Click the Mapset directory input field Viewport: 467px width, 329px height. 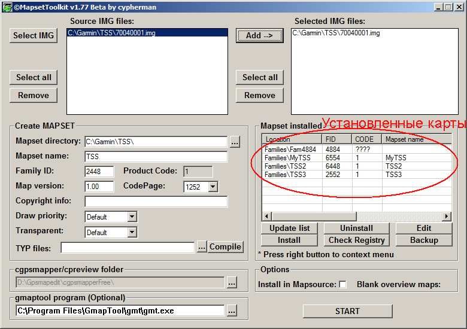(156, 142)
